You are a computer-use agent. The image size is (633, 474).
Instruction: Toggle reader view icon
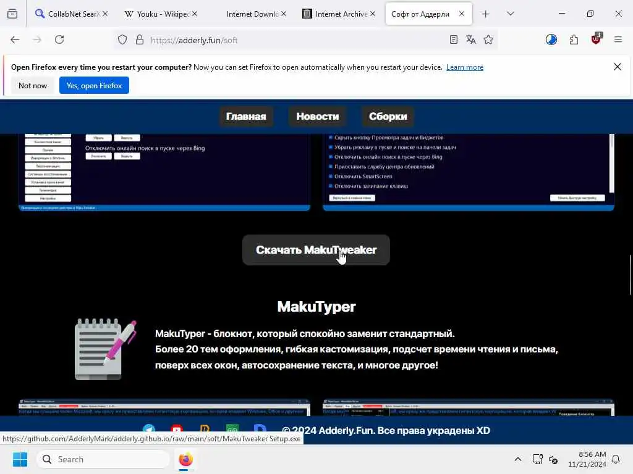(453, 39)
